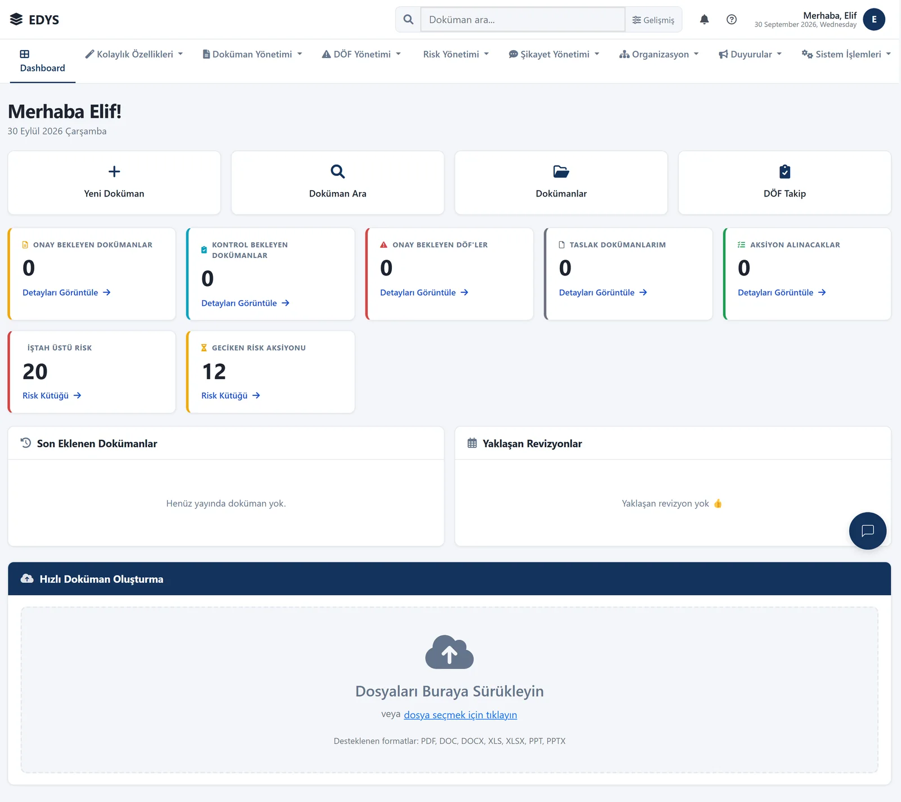Viewport: 901px width, 802px height.
Task: Click the plus icon for Yeni Doküman
Action: point(114,171)
